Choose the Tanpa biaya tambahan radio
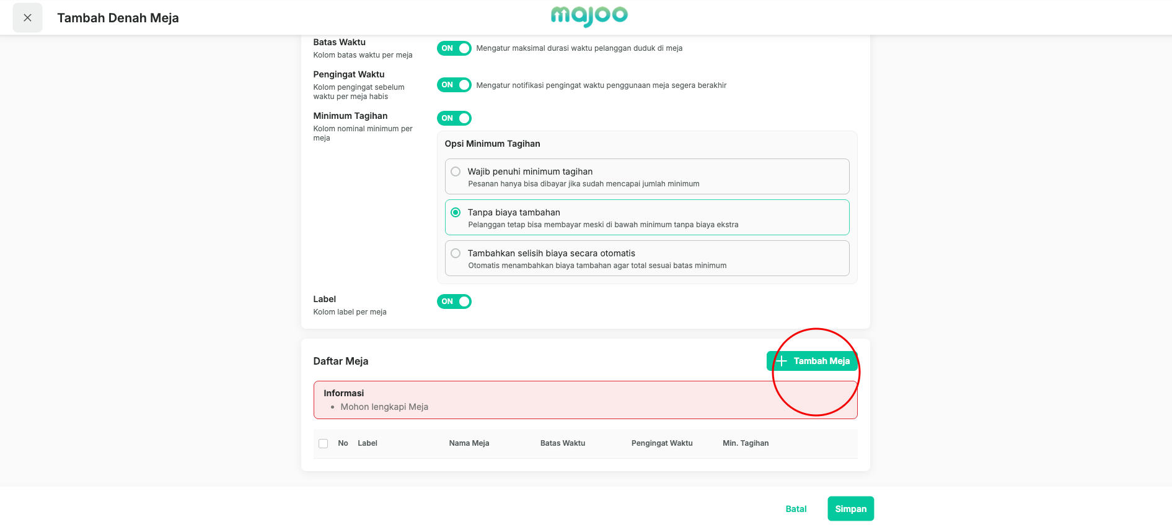 coord(647,217)
